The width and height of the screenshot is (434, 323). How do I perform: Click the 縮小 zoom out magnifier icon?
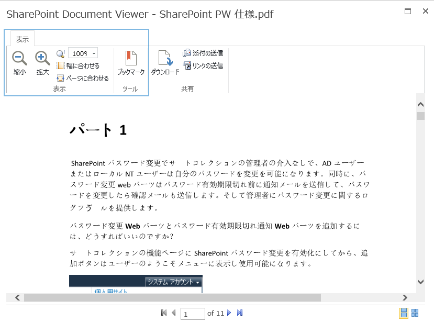coord(19,58)
